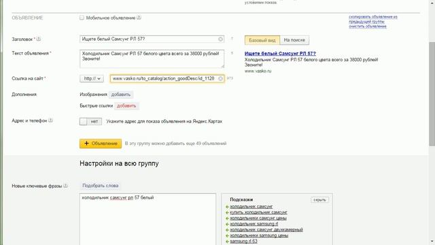
Task: Click suggestion link холодильники samsung цены
Action: [x=259, y=235]
